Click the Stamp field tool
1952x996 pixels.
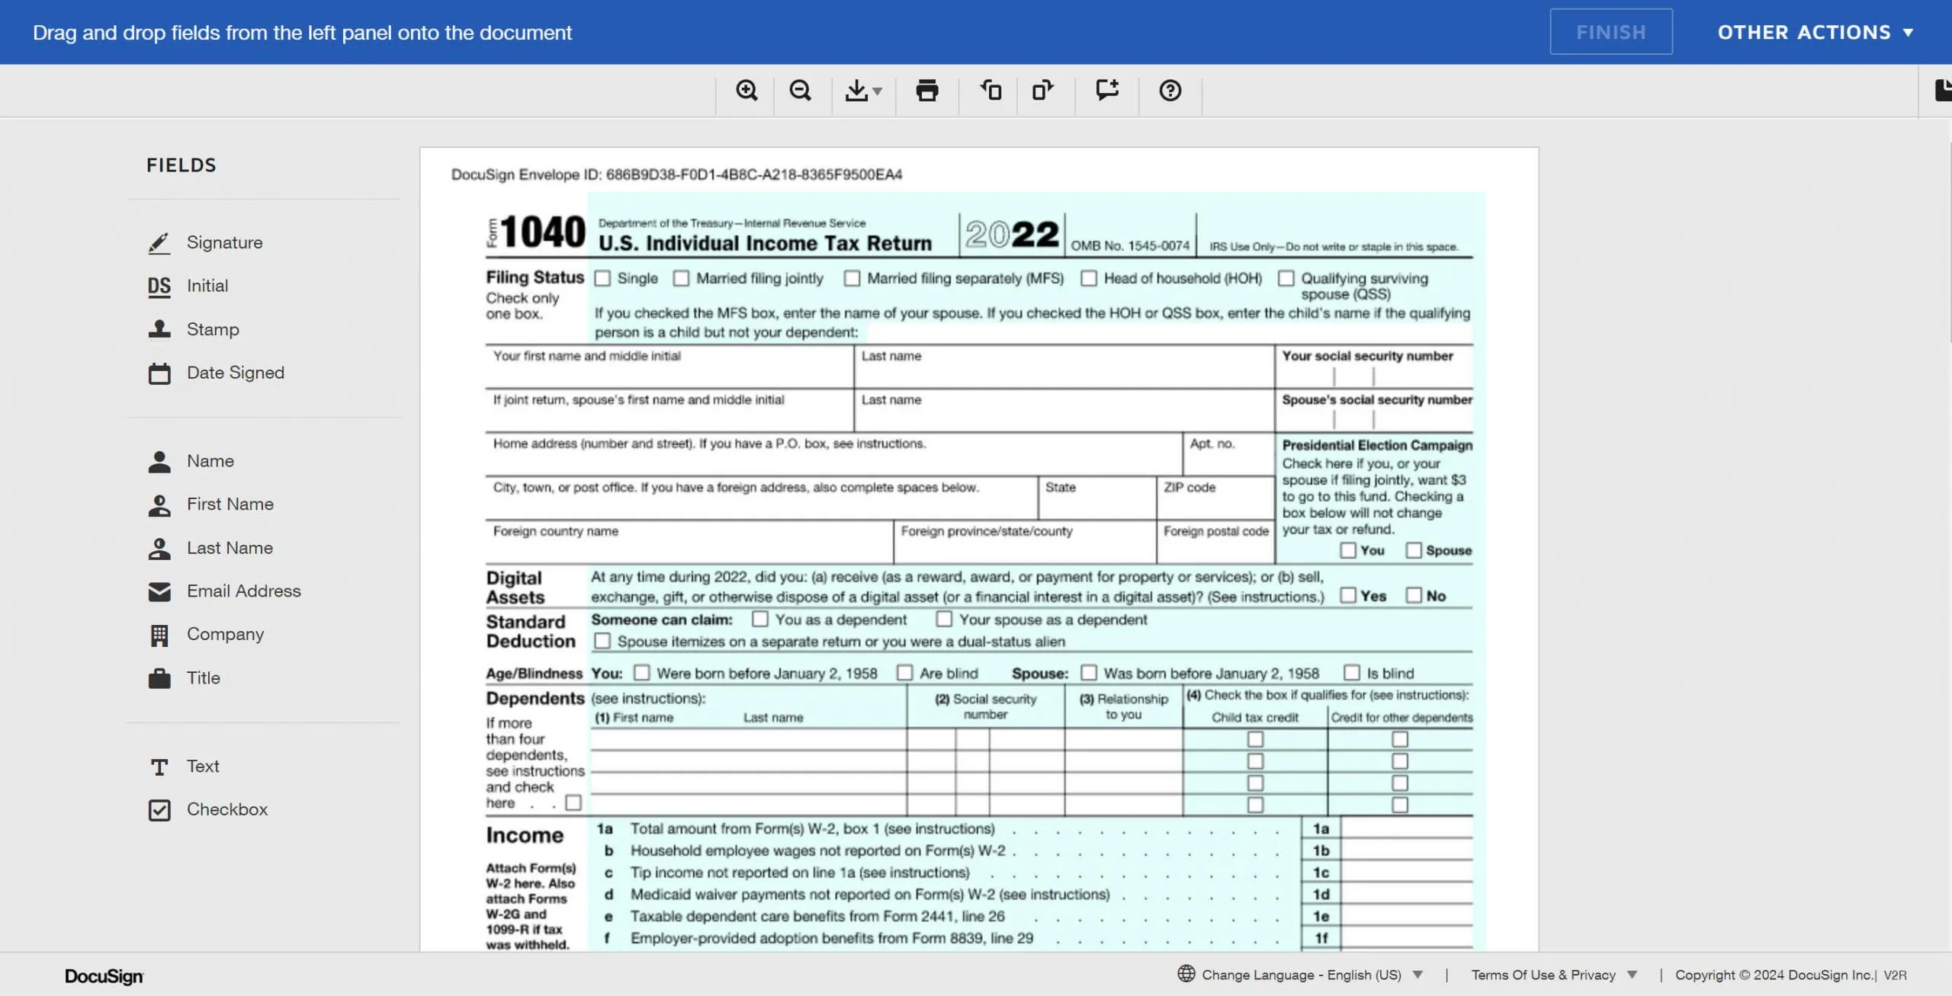pos(212,329)
